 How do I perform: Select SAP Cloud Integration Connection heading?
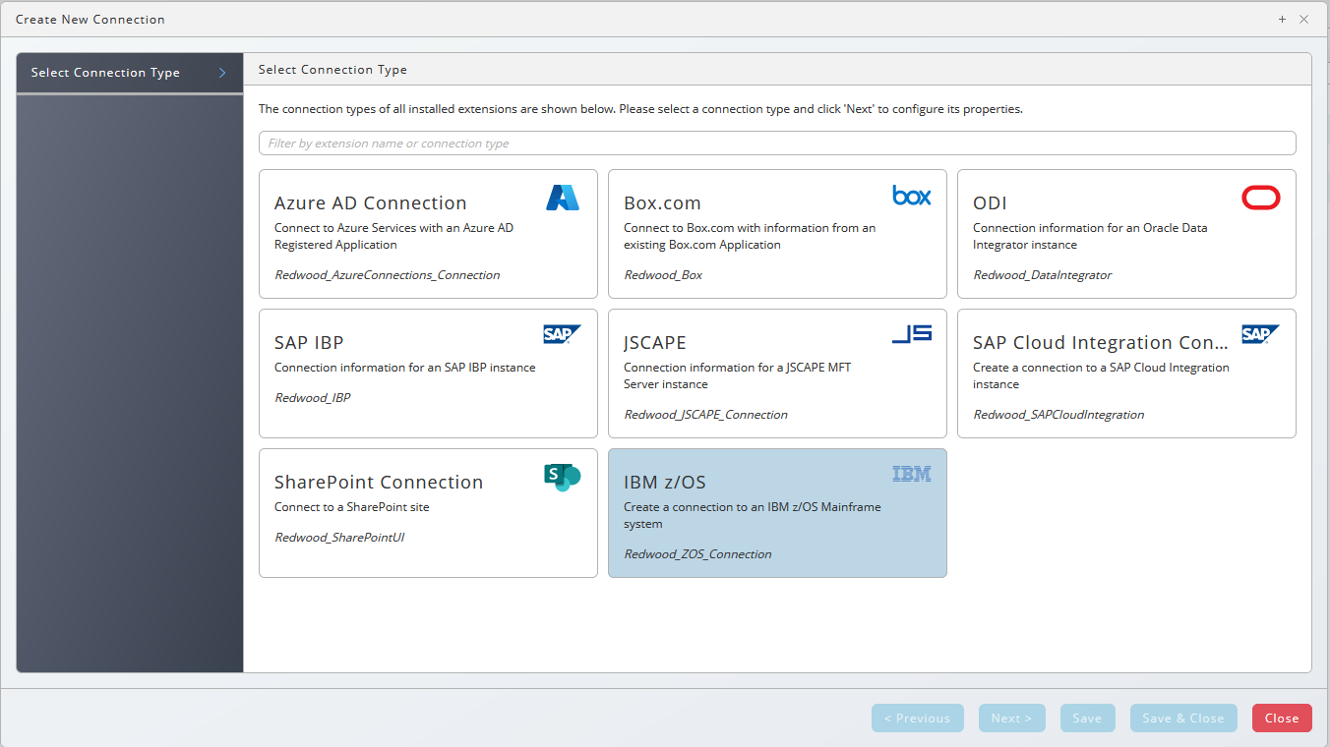1101,343
